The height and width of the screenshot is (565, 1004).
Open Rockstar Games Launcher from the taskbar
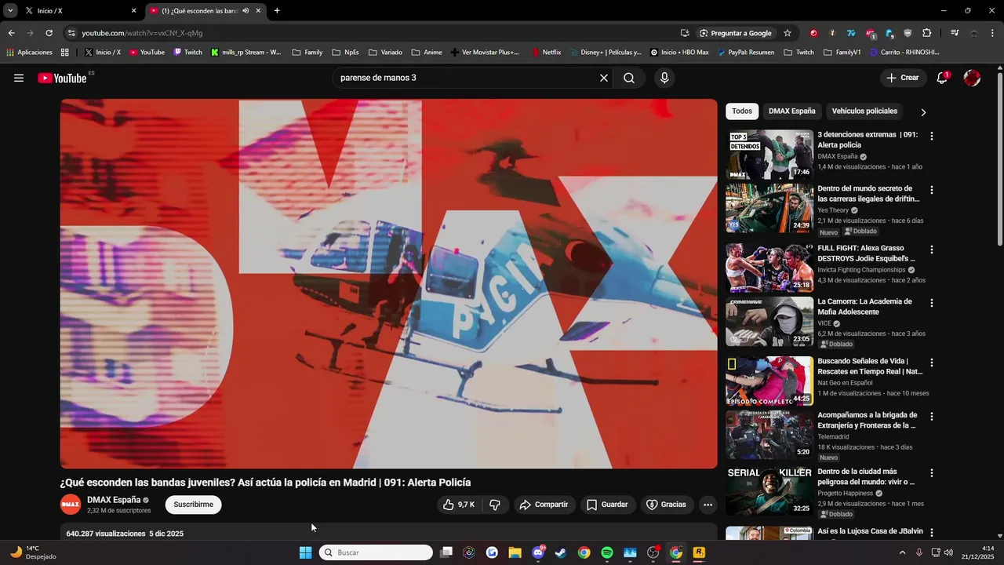(699, 552)
